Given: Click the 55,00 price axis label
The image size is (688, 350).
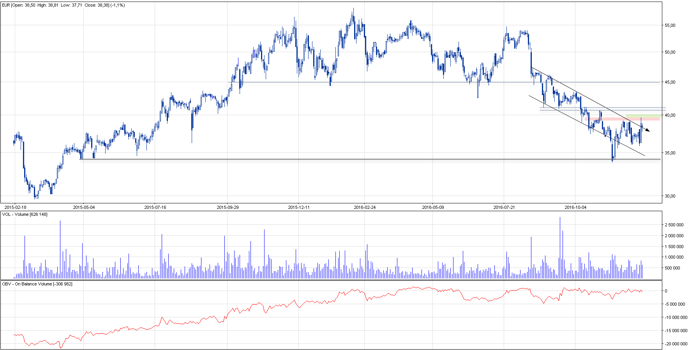Looking at the screenshot, I should coord(670,26).
